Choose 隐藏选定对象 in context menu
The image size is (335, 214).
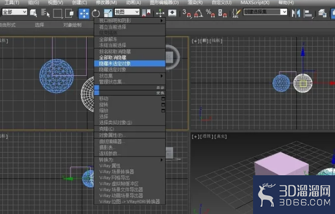point(130,69)
